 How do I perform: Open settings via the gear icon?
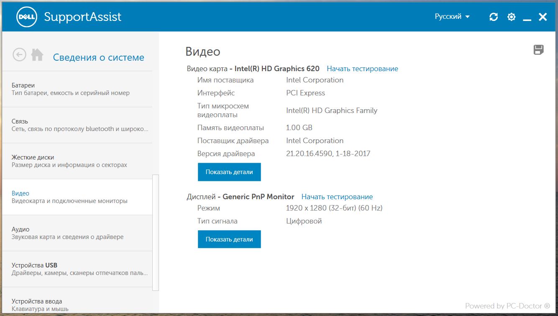[x=511, y=17]
